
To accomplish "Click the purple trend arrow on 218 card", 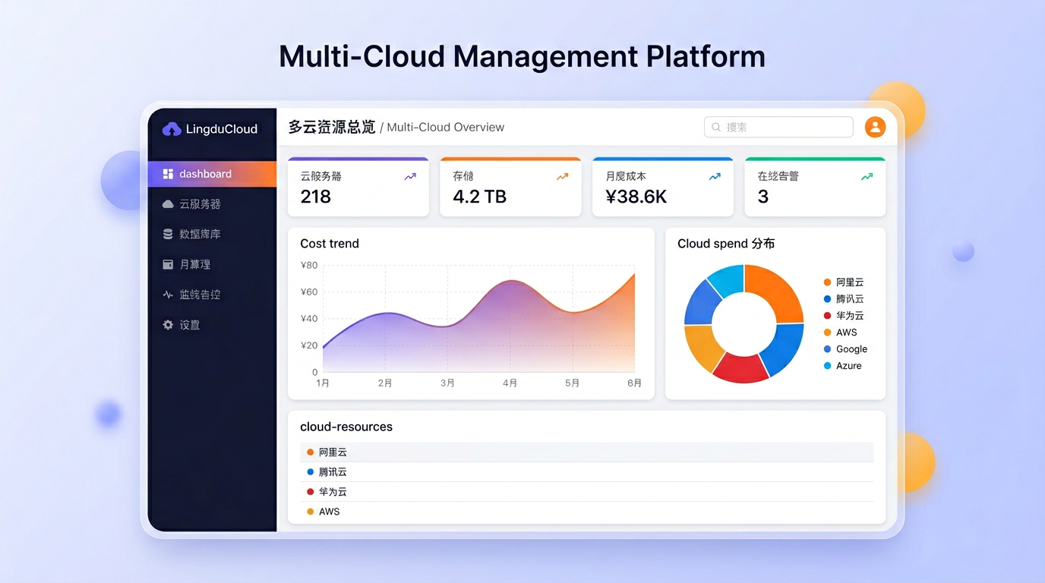I will tap(410, 177).
